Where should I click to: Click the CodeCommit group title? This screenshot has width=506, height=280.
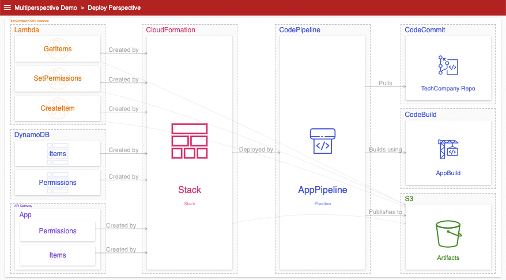pos(425,30)
